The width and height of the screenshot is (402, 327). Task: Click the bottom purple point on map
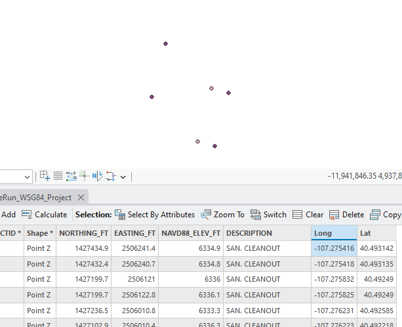coord(215,146)
